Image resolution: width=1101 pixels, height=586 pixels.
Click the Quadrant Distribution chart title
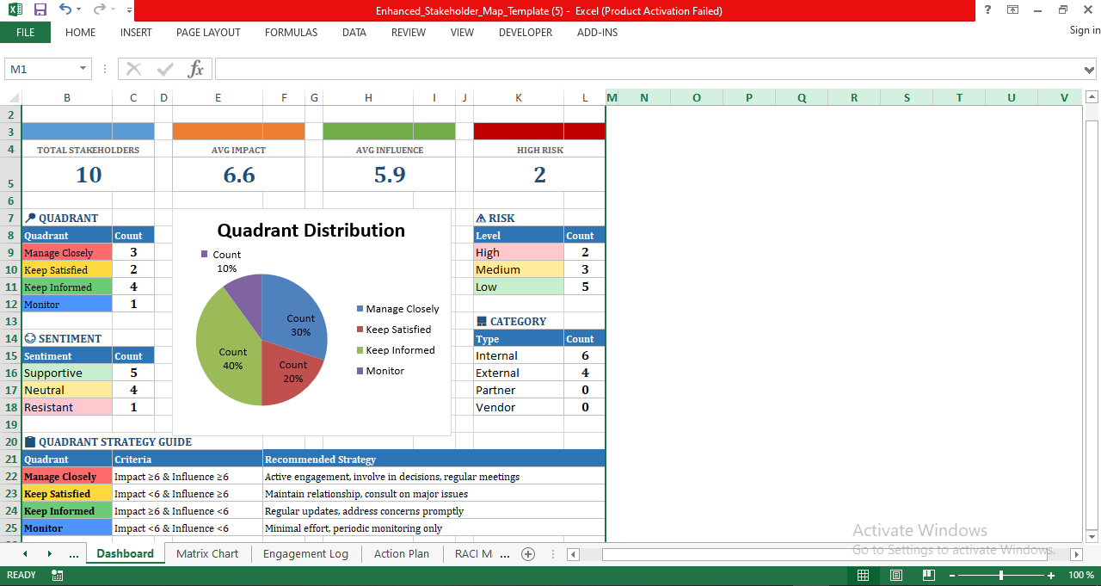click(x=311, y=231)
